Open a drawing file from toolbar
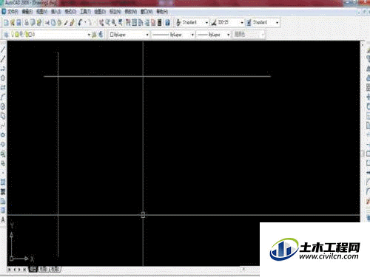 click(x=12, y=23)
